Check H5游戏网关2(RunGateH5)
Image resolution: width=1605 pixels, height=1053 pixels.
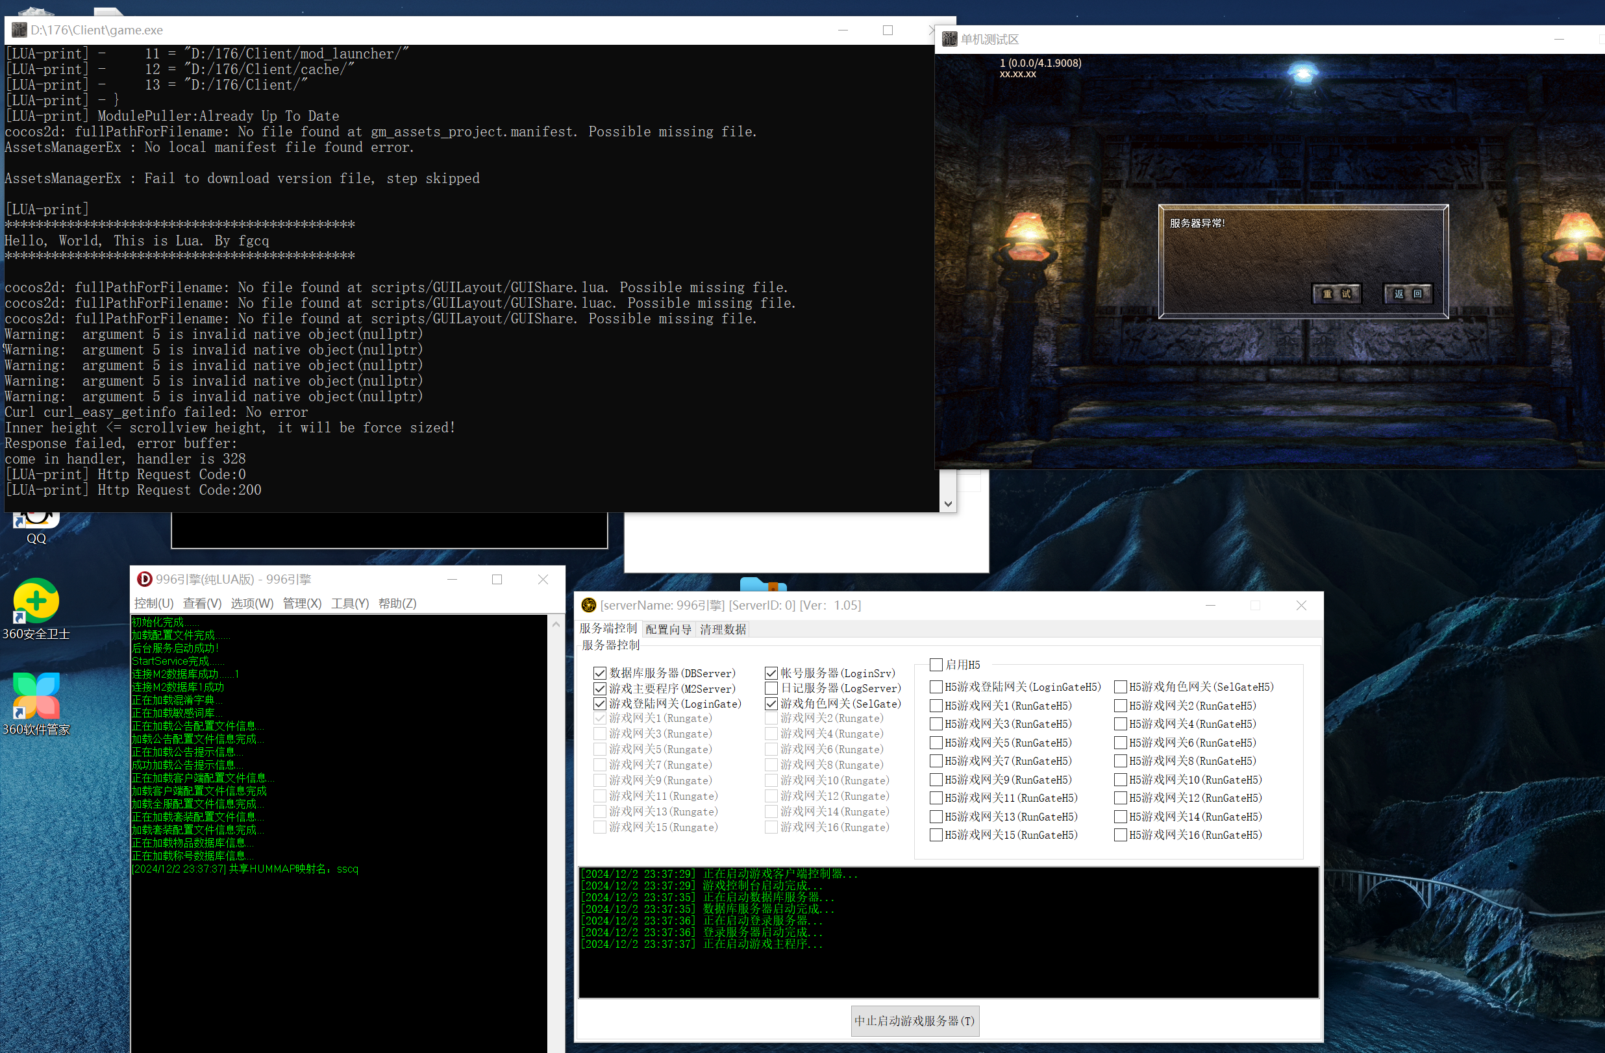coord(1120,705)
